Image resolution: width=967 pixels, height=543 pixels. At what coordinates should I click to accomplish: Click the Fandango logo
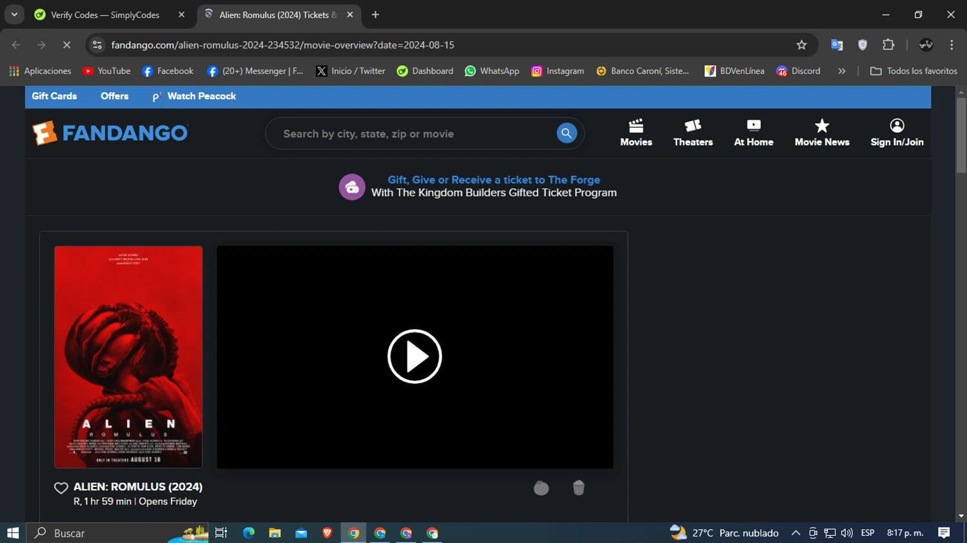(110, 133)
